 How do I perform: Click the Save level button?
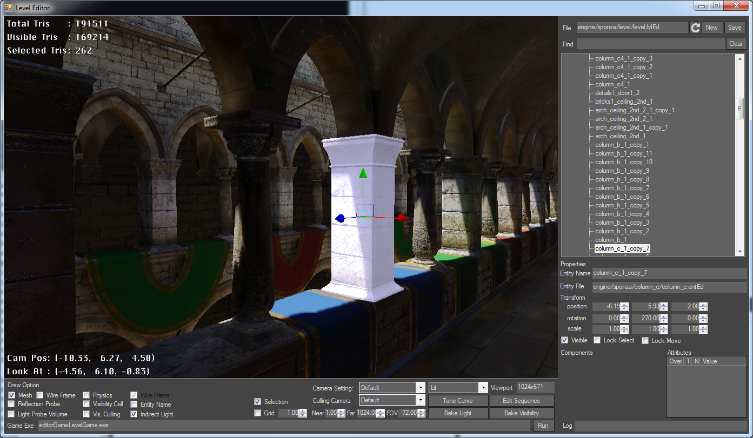tap(735, 28)
